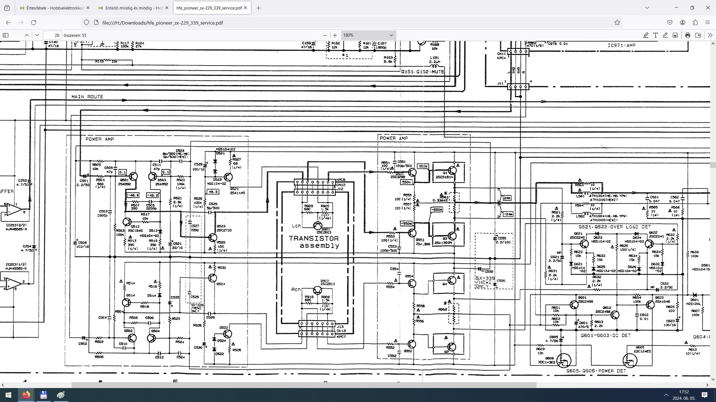This screenshot has width=716, height=402.
Task: Open the list all tabs dropdown
Action: 647,7
